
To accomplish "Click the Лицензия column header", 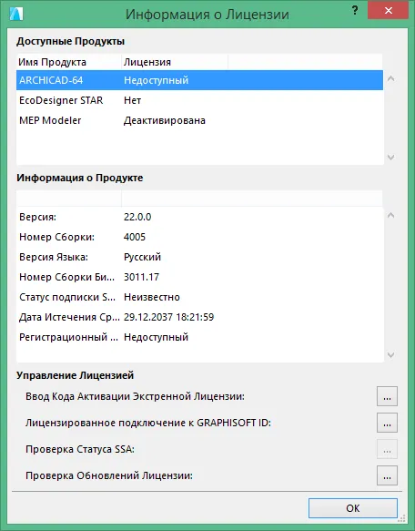I will click(175, 62).
